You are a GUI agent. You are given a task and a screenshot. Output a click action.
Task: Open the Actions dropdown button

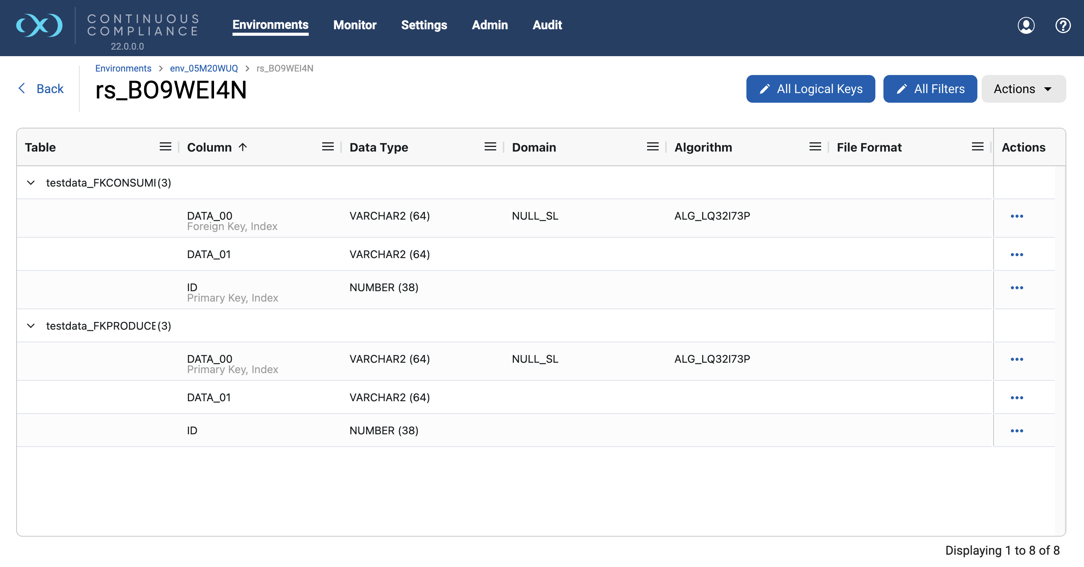tap(1023, 89)
